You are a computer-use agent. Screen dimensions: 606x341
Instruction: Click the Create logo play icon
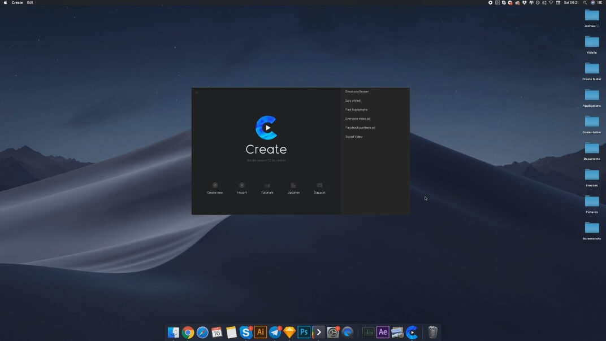coord(266,128)
